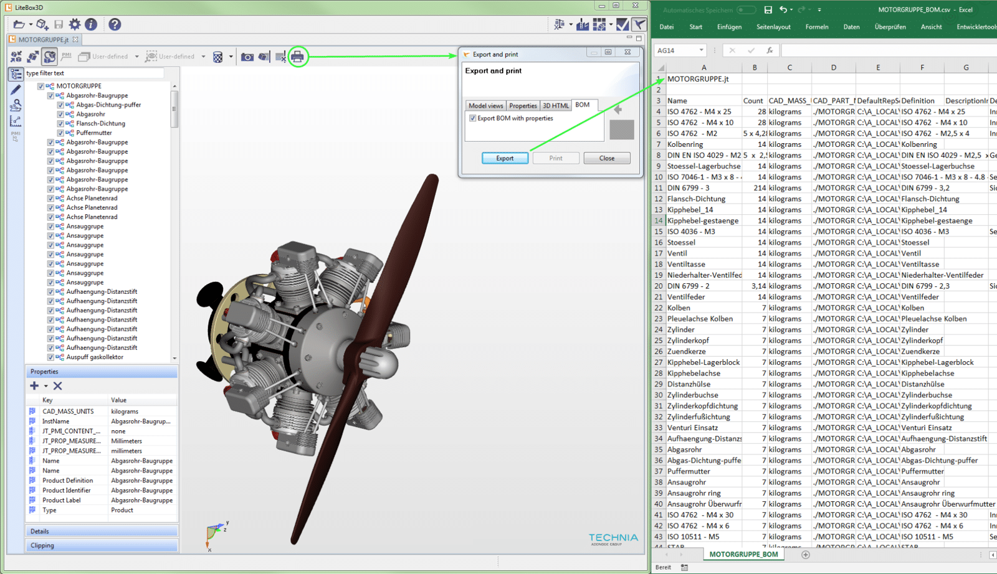Toggle the rotate model icon
This screenshot has height=574, width=997.
(49, 57)
